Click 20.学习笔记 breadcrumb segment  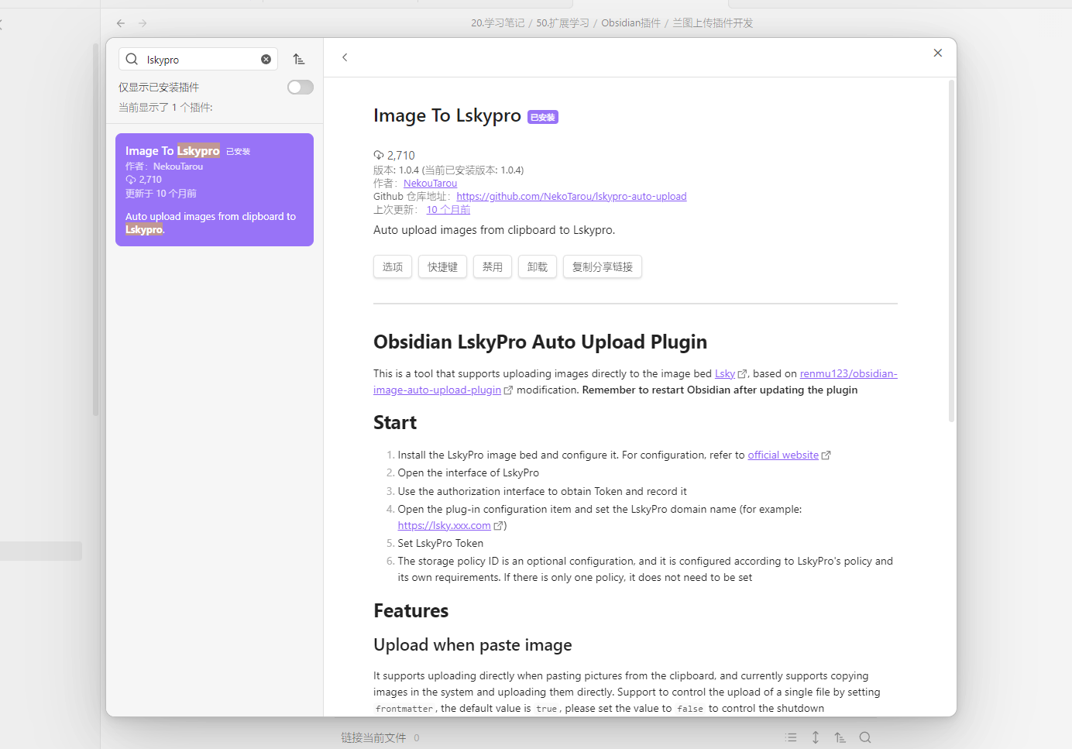point(498,23)
